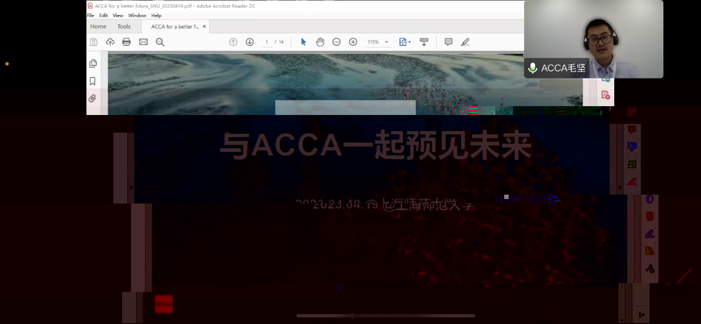
Task: Click the page number input field
Action: click(x=267, y=42)
